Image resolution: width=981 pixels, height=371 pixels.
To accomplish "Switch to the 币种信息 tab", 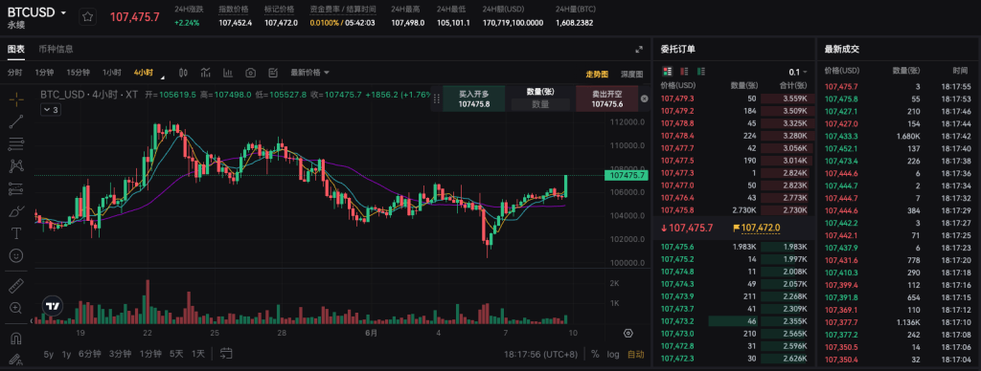I will coord(56,50).
